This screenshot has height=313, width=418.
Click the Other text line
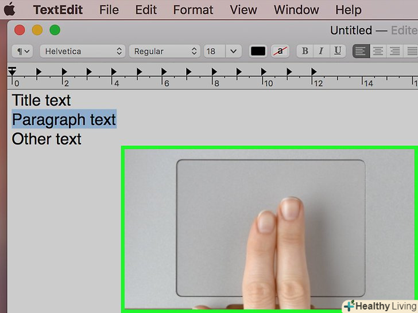[x=47, y=139]
